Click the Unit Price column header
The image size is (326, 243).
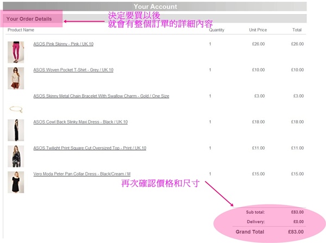pos(258,30)
